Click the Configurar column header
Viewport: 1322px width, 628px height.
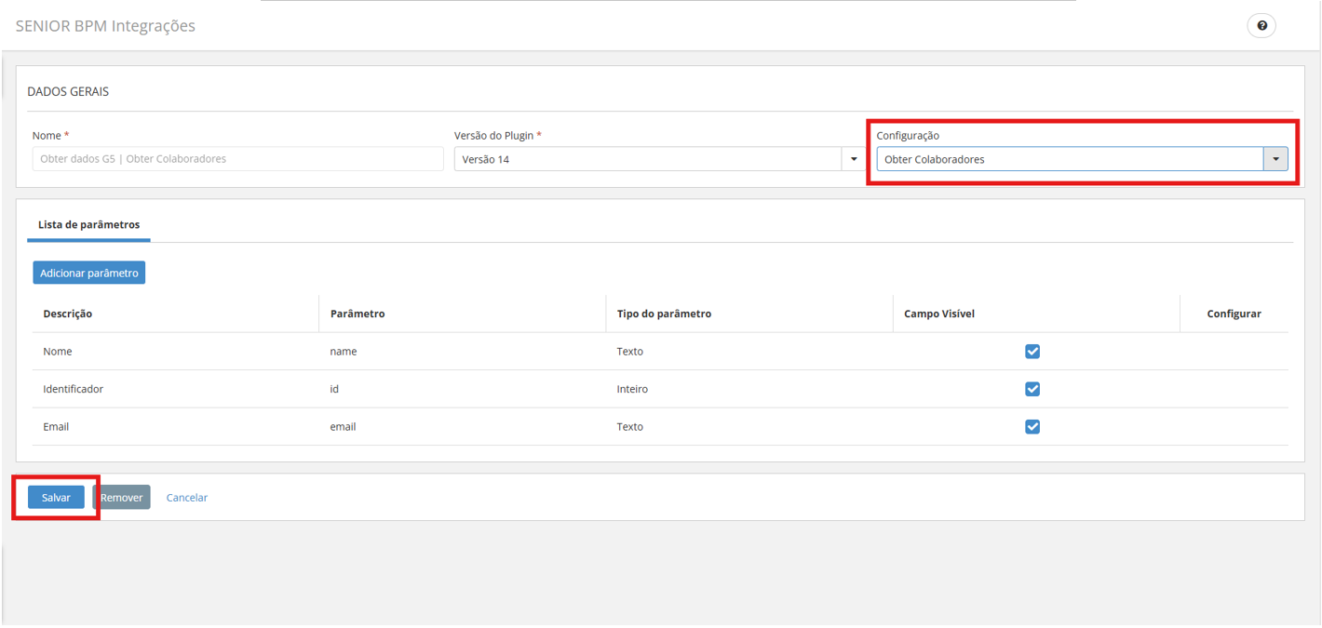click(1234, 314)
